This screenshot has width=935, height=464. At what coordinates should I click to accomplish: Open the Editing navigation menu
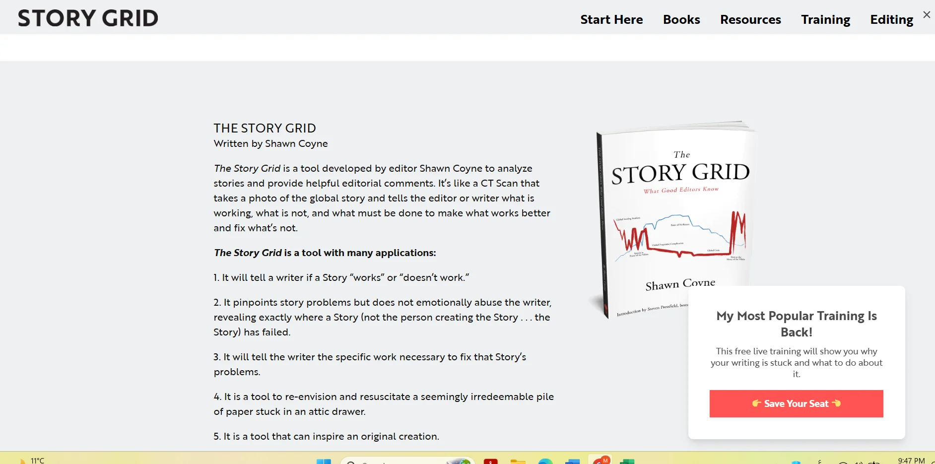891,19
